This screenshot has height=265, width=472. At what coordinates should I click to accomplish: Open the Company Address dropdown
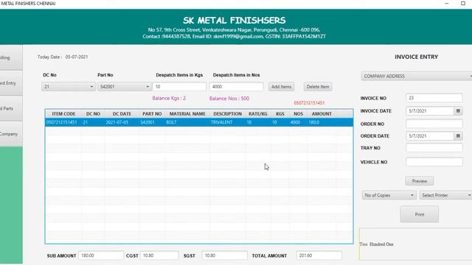coord(417,76)
